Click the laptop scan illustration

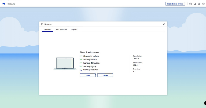[x=65, y=64]
